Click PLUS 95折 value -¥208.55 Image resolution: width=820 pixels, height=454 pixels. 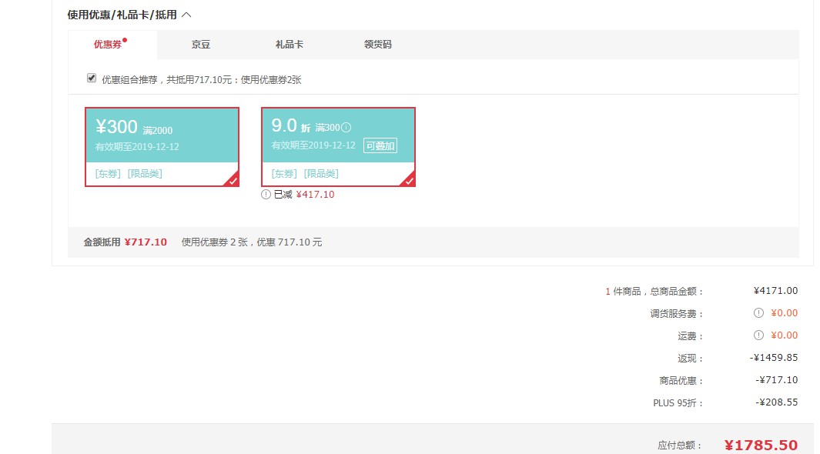[x=777, y=402]
